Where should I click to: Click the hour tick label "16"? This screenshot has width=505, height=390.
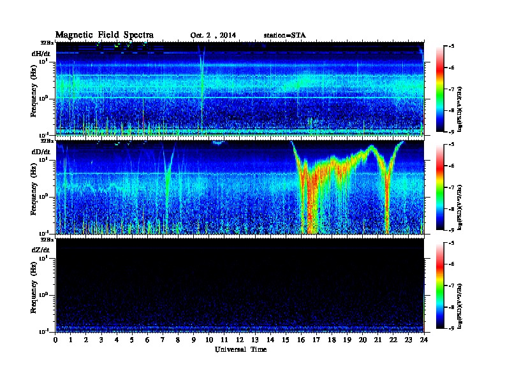click(x=301, y=340)
